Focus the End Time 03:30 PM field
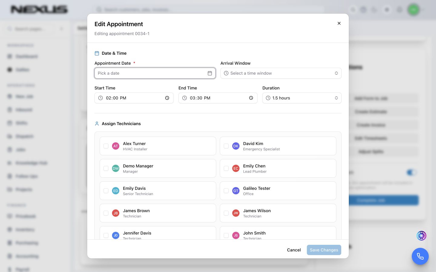This screenshot has width=436, height=272. pos(218,98)
